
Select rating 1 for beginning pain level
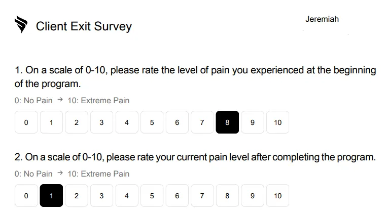pos(51,122)
